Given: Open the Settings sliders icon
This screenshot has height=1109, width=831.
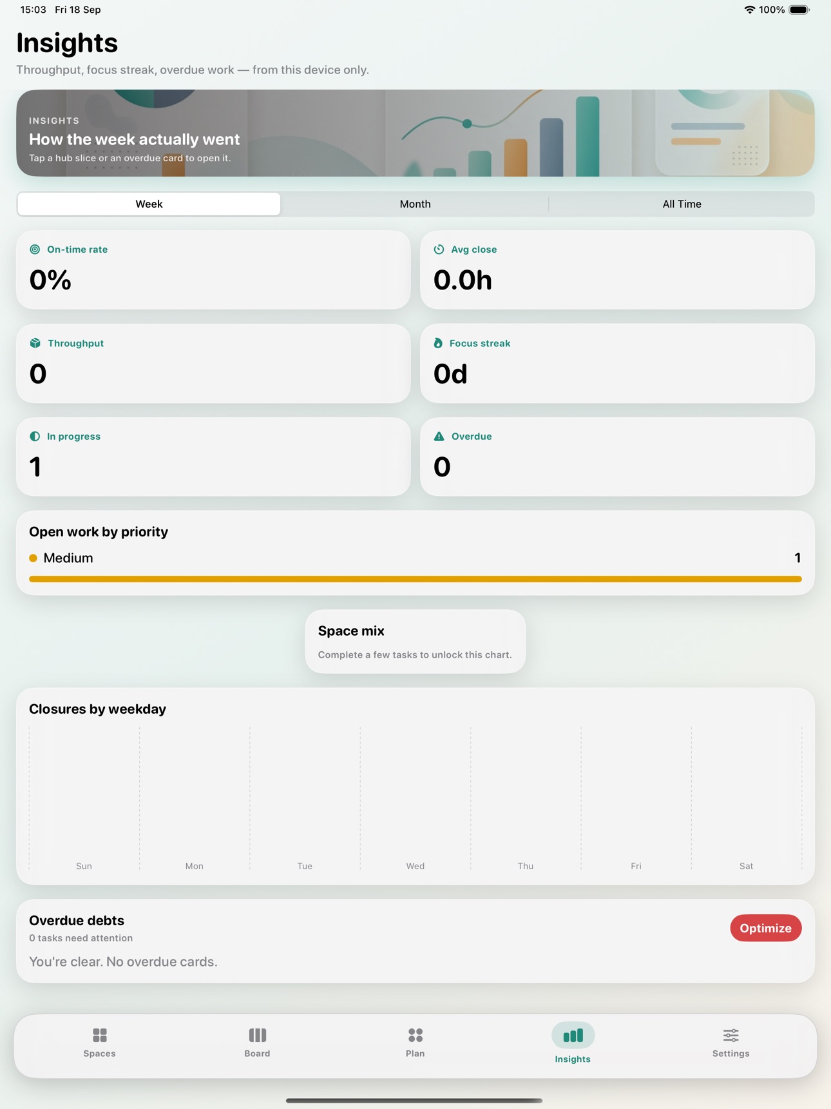Looking at the screenshot, I should pos(731,1035).
